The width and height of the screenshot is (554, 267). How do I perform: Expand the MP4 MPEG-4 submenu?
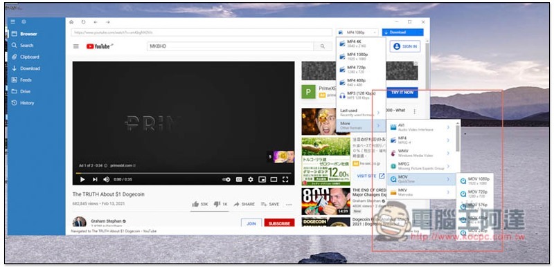point(421,140)
